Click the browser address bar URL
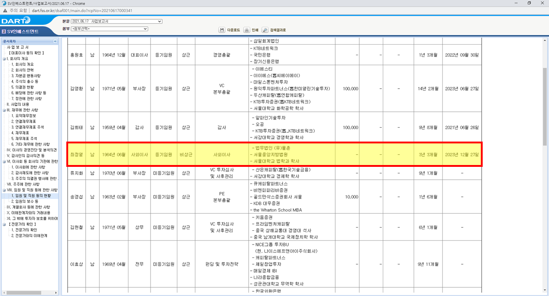Viewport: 549px width, 296px height. pos(82,11)
